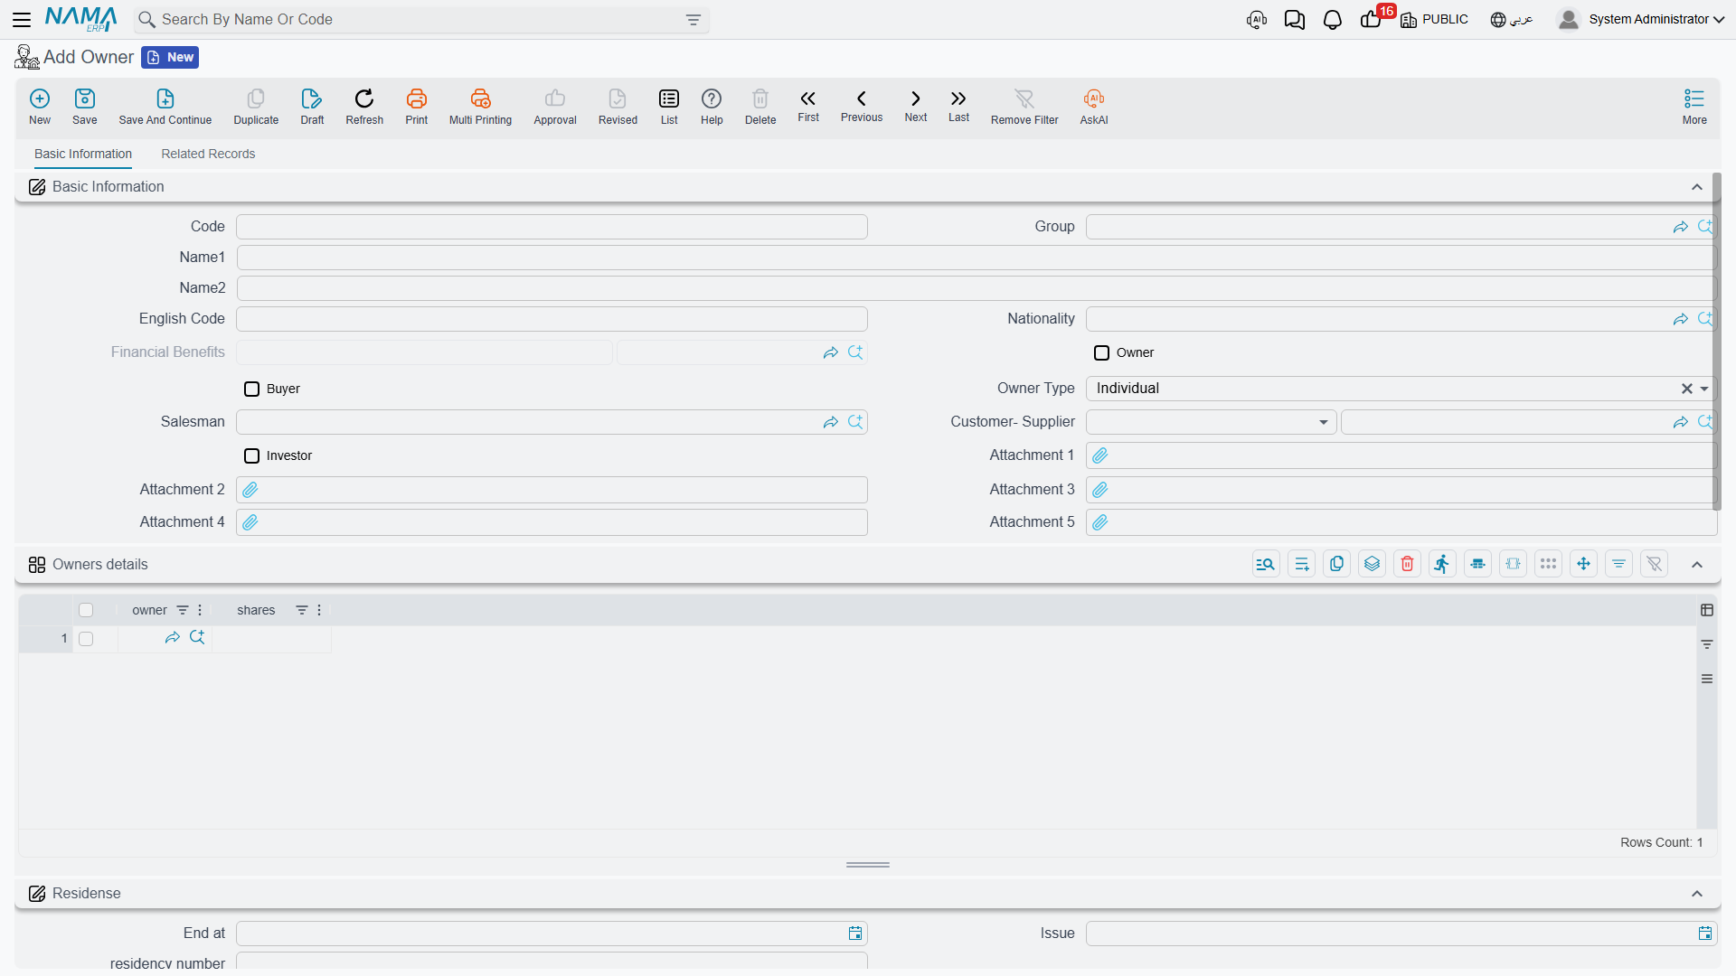
Task: Open the search filter options icon
Action: click(693, 20)
